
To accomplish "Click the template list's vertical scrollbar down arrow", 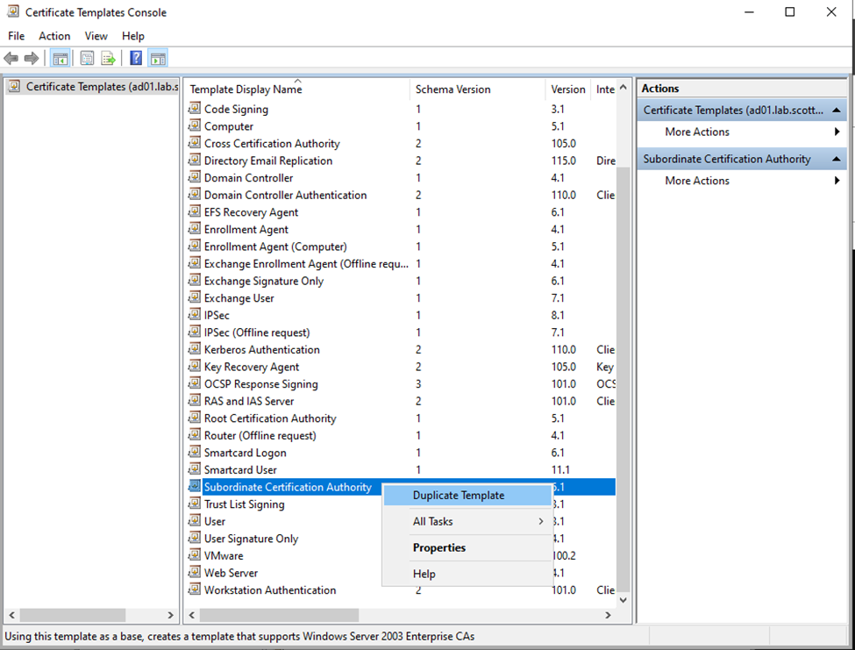I will point(623,600).
